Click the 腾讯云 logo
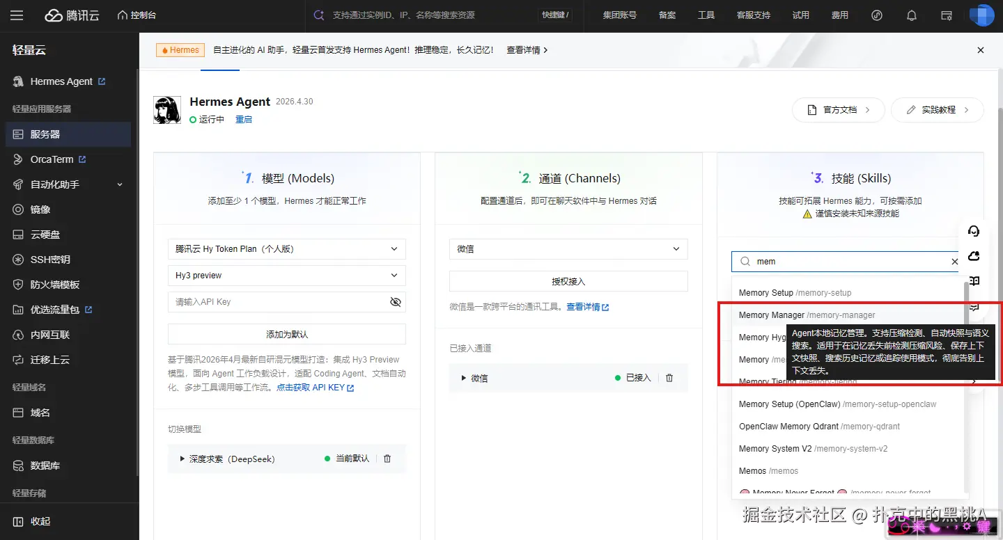This screenshot has width=1003, height=540. coord(72,15)
